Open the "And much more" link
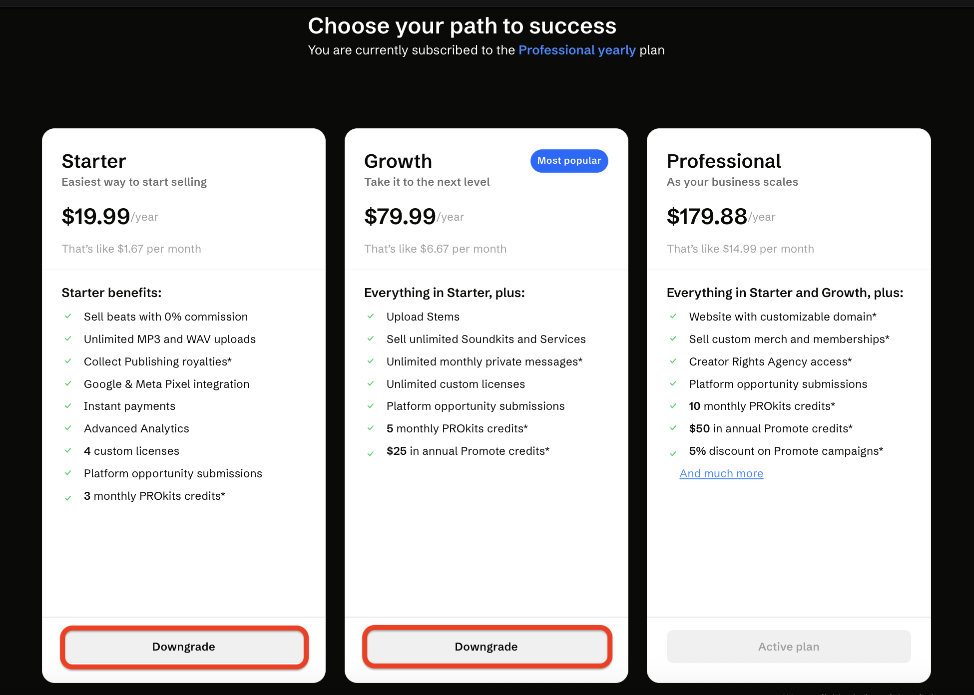This screenshot has width=974, height=695. [721, 473]
